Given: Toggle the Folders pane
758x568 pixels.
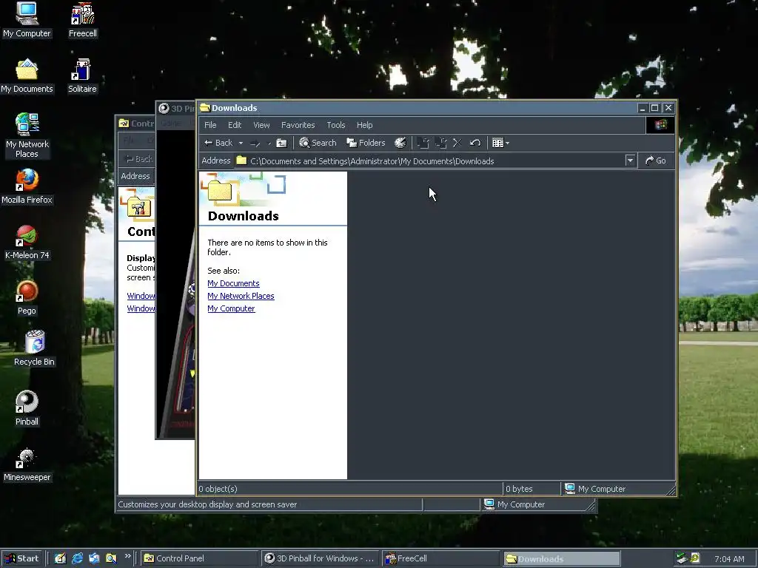Looking at the screenshot, I should coord(366,143).
